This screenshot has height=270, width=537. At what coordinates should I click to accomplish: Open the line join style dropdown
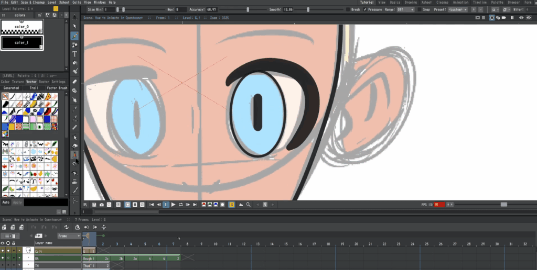click(507, 9)
